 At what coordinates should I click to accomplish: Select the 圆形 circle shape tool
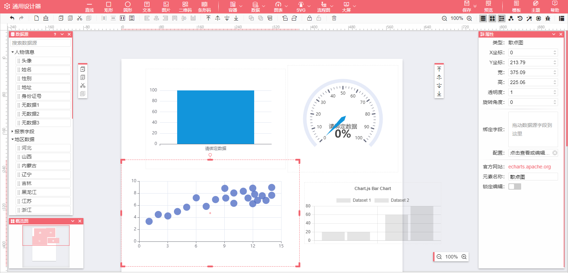(128, 7)
